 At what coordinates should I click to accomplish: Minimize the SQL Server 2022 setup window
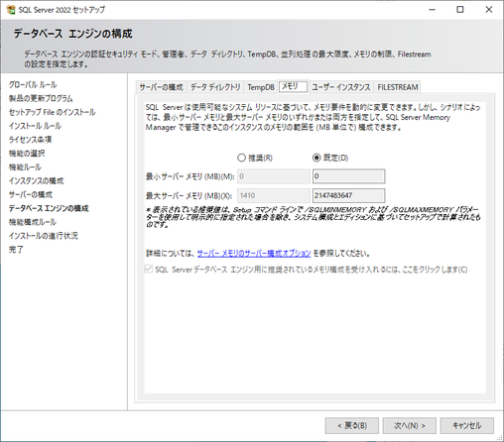click(x=432, y=10)
